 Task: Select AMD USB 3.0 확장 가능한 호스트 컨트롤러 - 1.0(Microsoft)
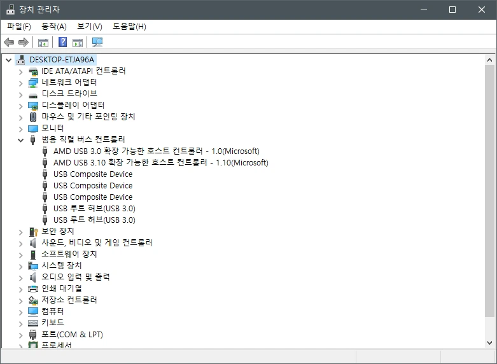click(x=157, y=151)
